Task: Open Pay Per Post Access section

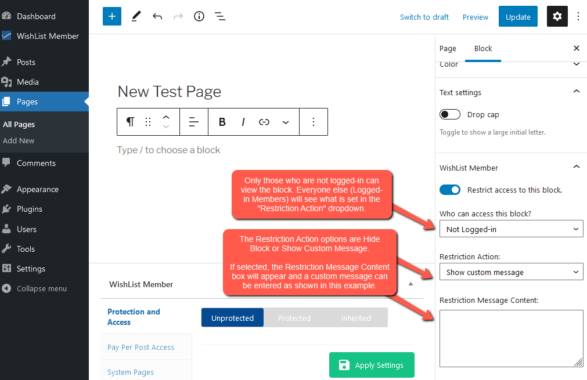Action: (141, 347)
